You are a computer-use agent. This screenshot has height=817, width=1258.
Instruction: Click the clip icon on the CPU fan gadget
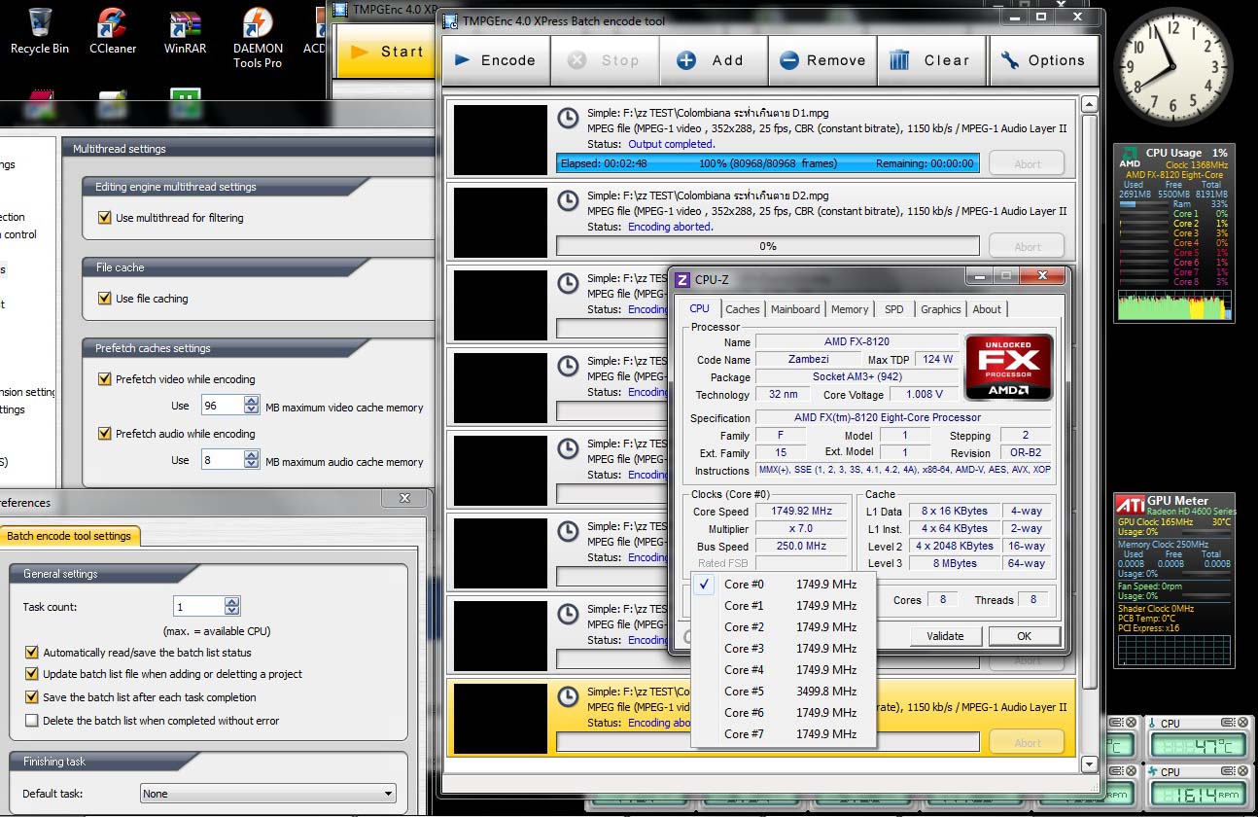(1227, 771)
